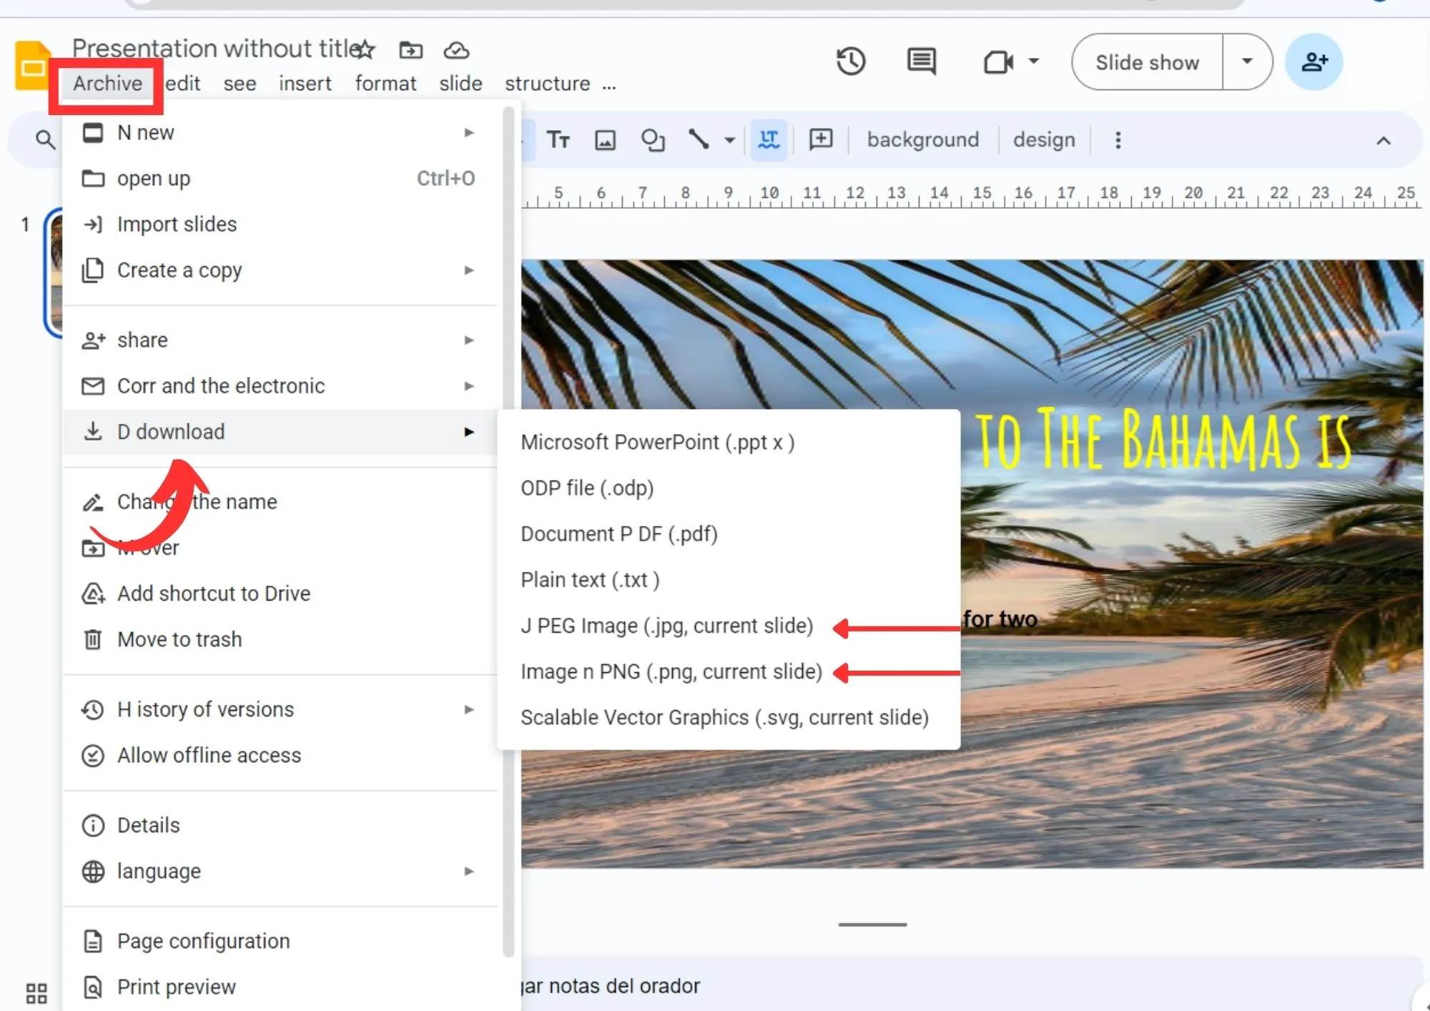Click the background toolbar button
Screen dimensions: 1430x1011
923,139
